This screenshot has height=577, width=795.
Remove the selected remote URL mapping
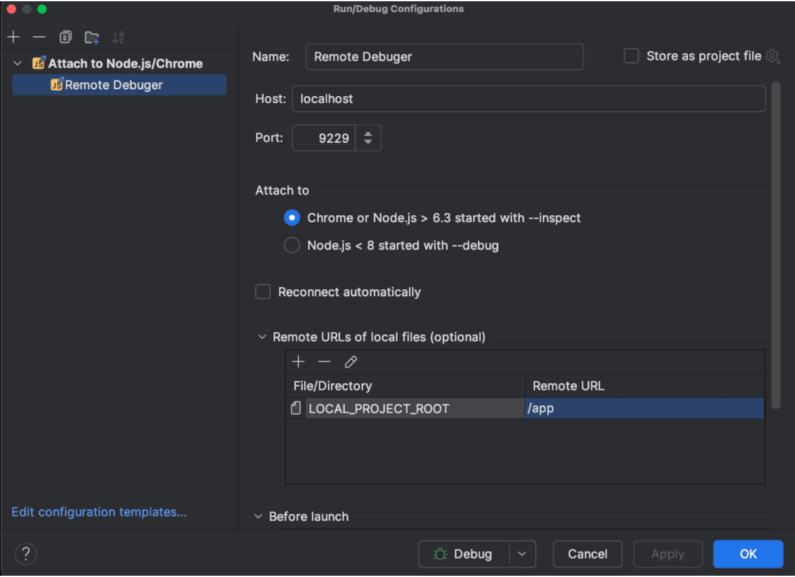(324, 362)
